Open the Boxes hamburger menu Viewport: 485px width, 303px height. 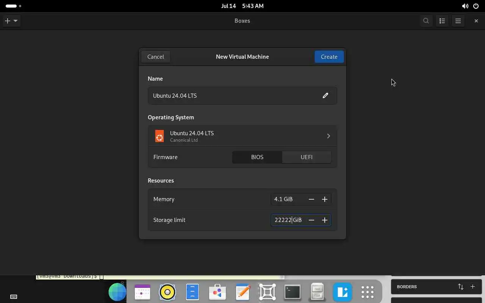(x=458, y=21)
